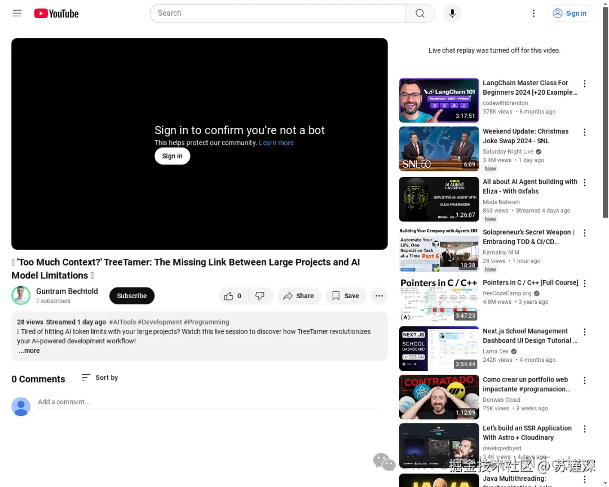Open Solopreneur's Secret Weapon video thumbnail
Screen dimensions: 609x487
[439, 250]
